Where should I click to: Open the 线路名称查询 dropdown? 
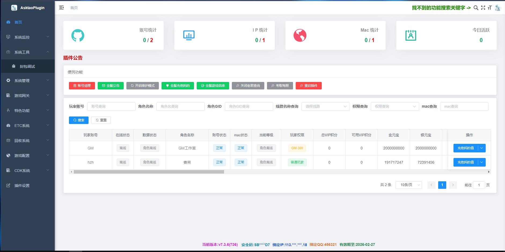pos(325,107)
